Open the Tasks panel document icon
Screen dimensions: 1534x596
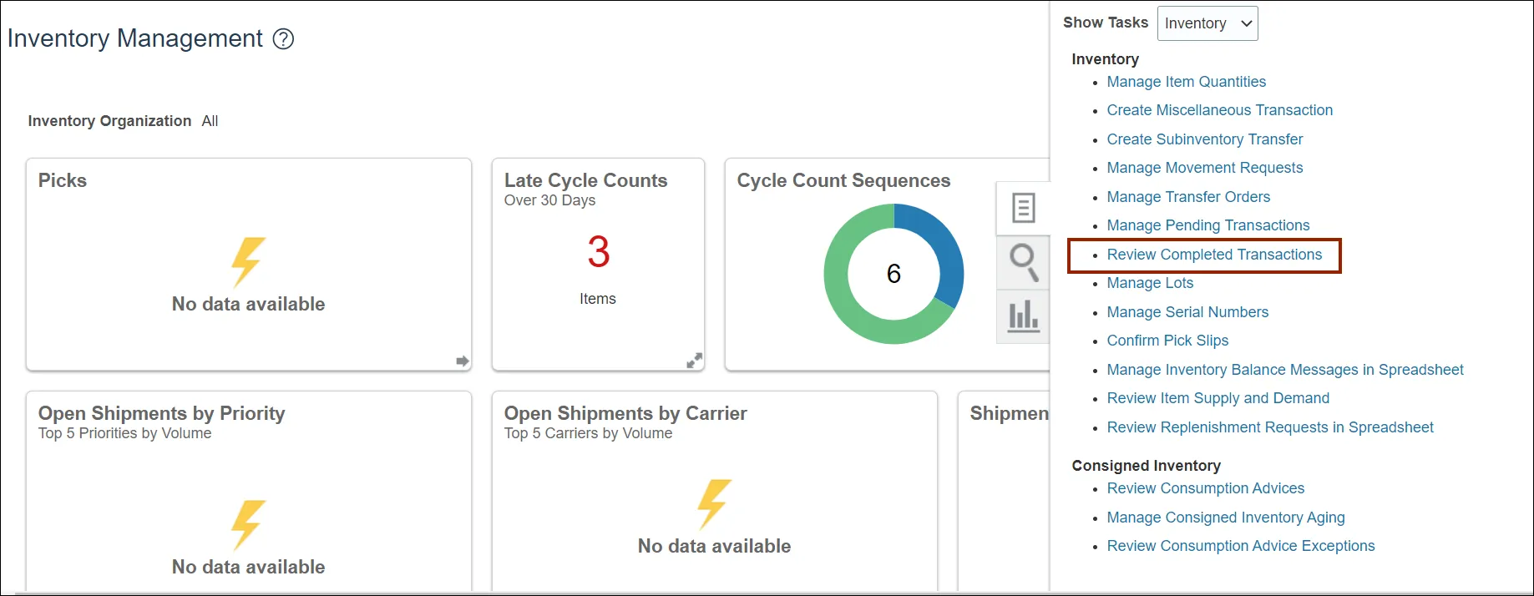[1023, 208]
